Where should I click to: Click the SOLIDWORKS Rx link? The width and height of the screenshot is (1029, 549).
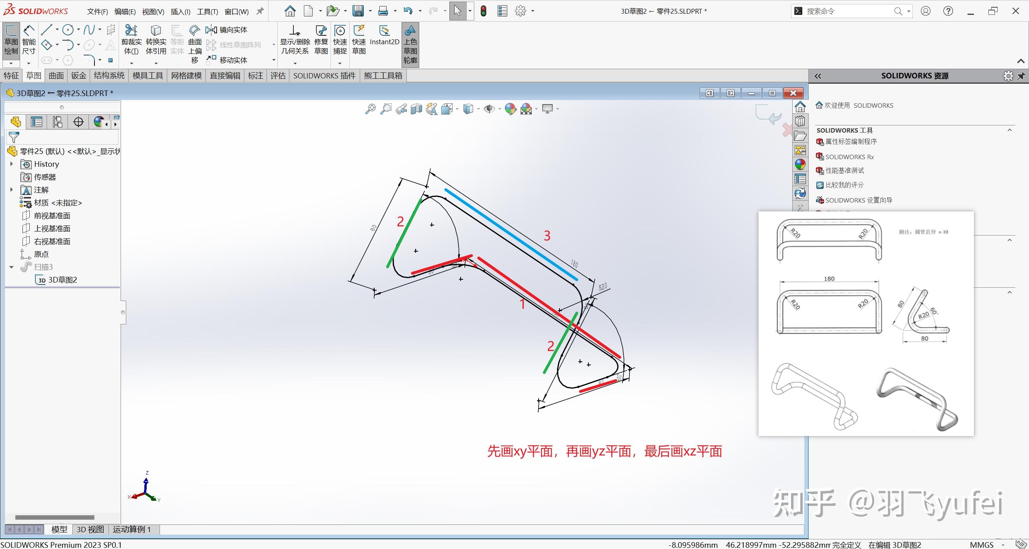[x=849, y=157]
